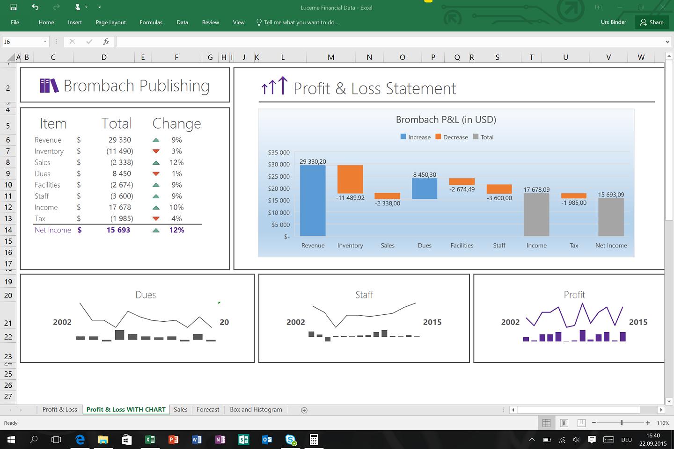674x449 pixels.
Task: Select column M header
Action: 331,57
